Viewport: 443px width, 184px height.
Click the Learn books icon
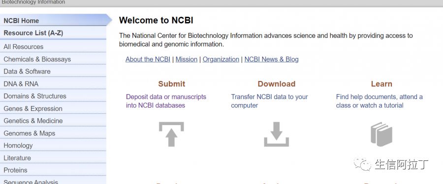tap(381, 134)
